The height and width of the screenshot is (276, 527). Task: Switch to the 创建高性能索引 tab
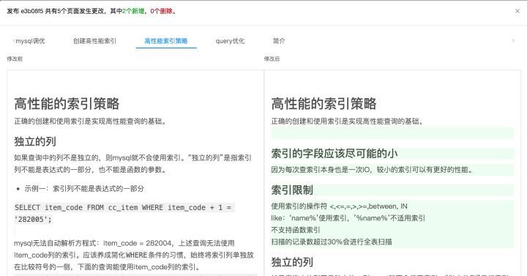pos(94,41)
